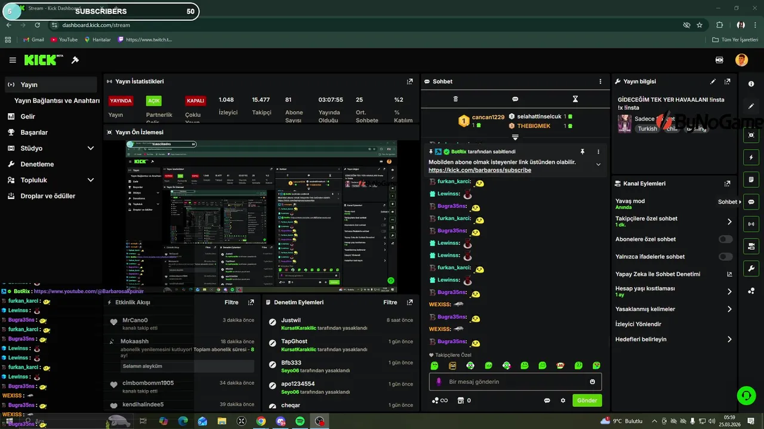Pop out the Etkinlik Akışı panel
Image resolution: width=764 pixels, height=429 pixels.
251,302
